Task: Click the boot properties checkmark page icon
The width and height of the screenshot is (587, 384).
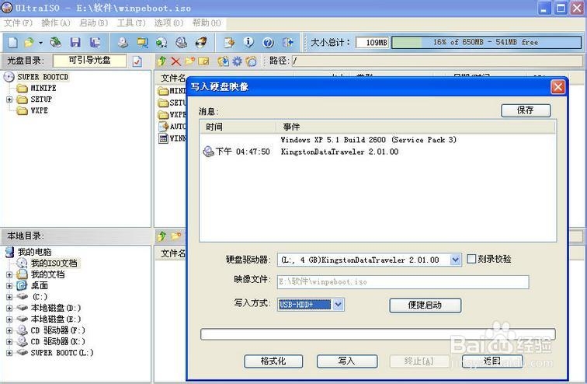Action: pyautogui.click(x=137, y=61)
